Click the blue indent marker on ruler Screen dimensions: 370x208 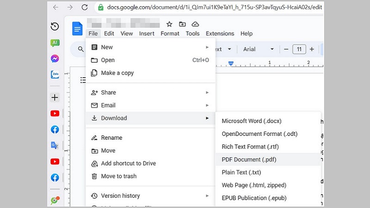pyautogui.click(x=231, y=63)
